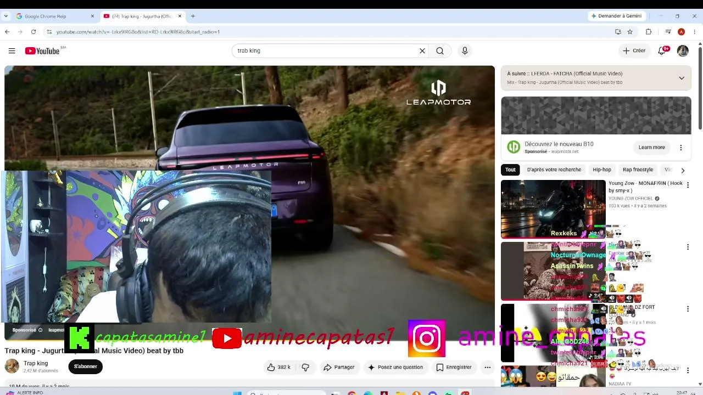Subscribe with the S'abonner button
Image resolution: width=703 pixels, height=395 pixels.
point(86,366)
